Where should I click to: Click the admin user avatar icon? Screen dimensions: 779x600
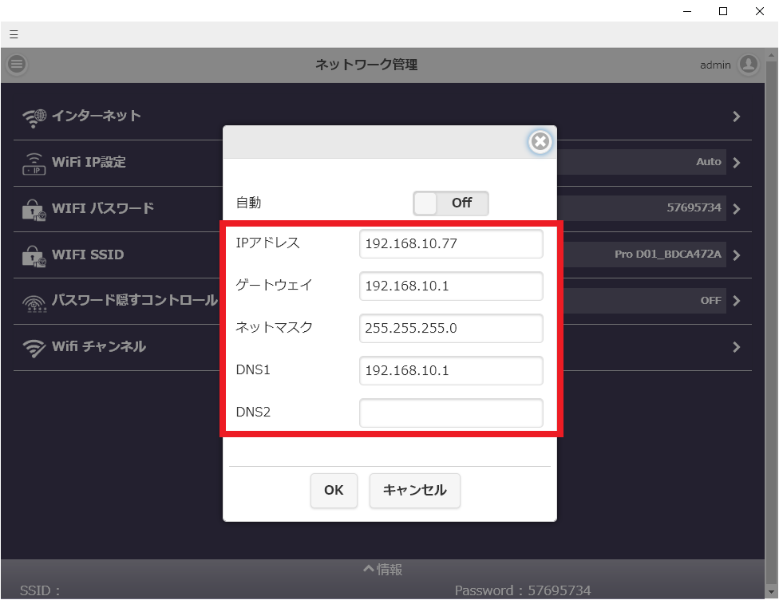(748, 65)
